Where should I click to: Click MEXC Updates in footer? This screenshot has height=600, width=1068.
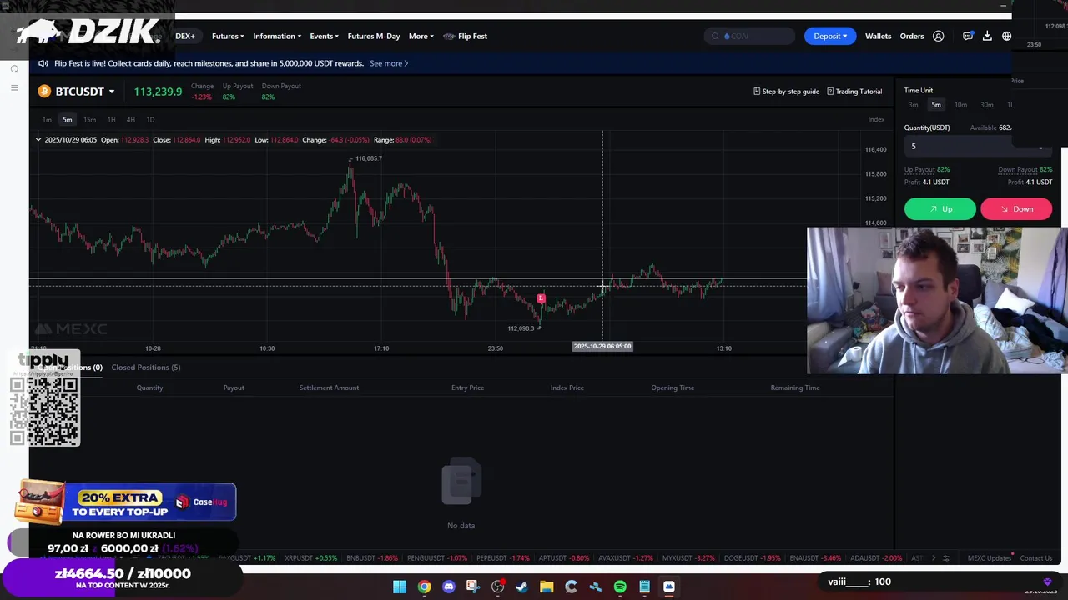[989, 558]
